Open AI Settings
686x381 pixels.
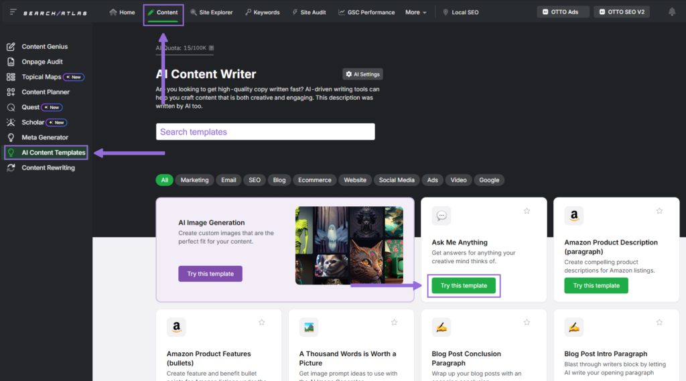(362, 74)
